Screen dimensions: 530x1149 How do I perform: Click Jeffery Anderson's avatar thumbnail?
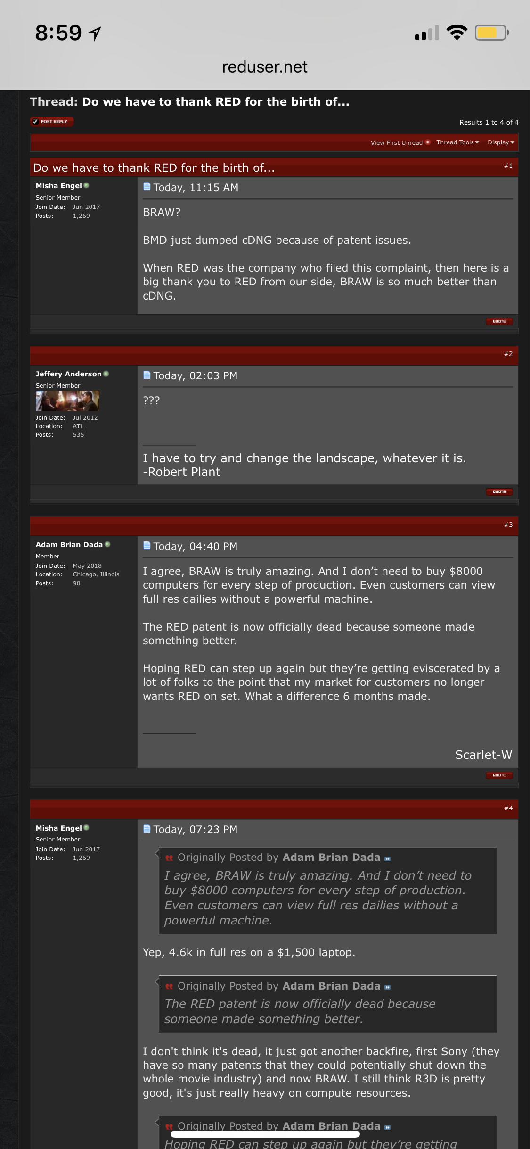point(67,401)
